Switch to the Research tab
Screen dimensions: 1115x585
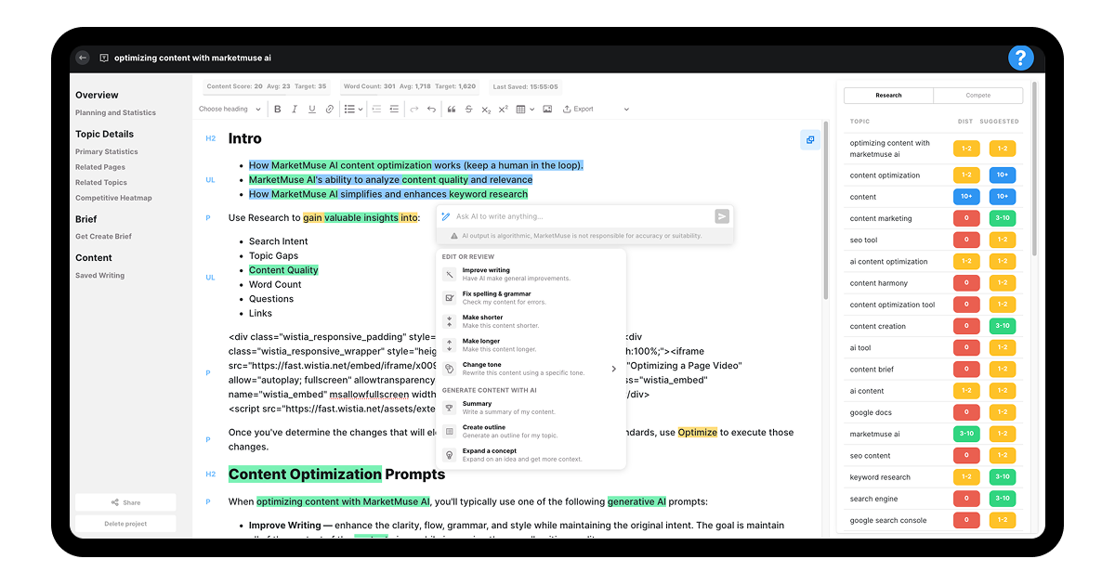coord(888,95)
